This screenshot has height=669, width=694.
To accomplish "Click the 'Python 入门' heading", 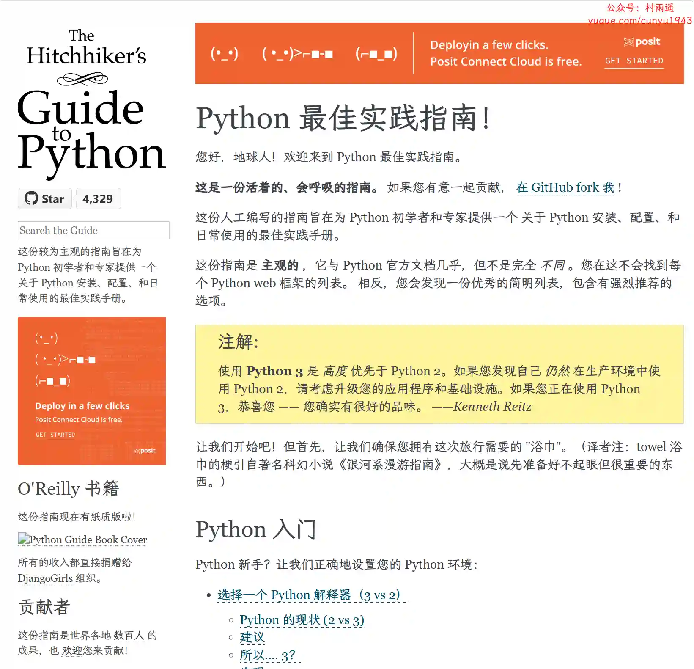I will (x=256, y=529).
